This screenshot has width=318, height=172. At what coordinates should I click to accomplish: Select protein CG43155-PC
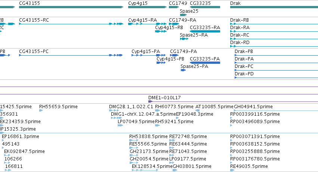[71, 55]
